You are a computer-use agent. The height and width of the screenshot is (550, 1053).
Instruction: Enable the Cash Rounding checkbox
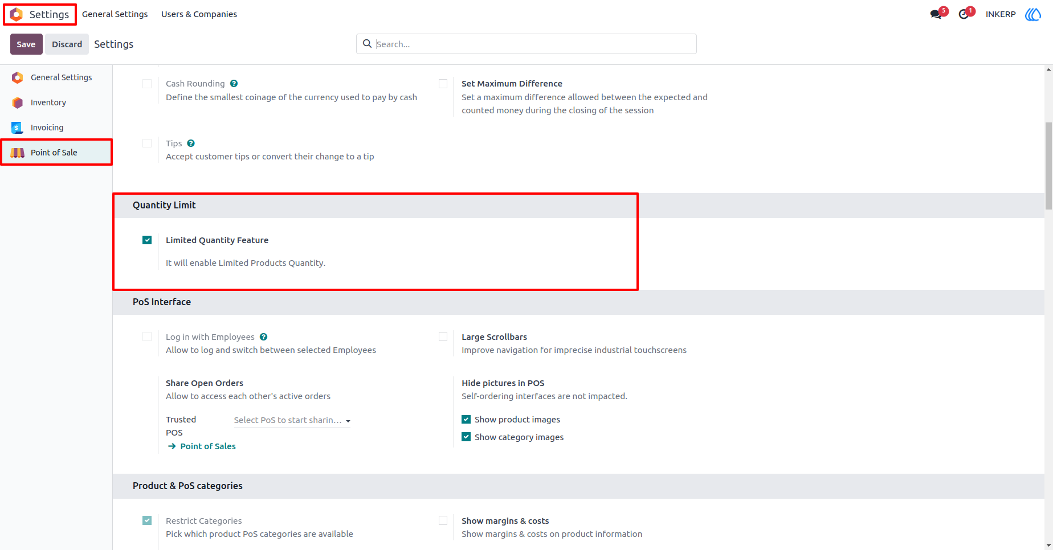click(x=147, y=84)
